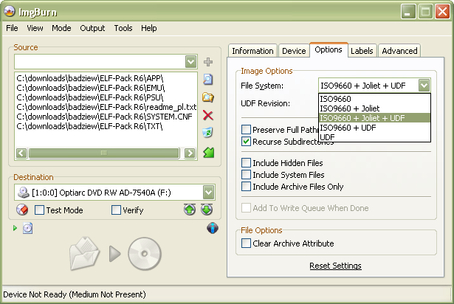Open the Tools menu

(123, 28)
